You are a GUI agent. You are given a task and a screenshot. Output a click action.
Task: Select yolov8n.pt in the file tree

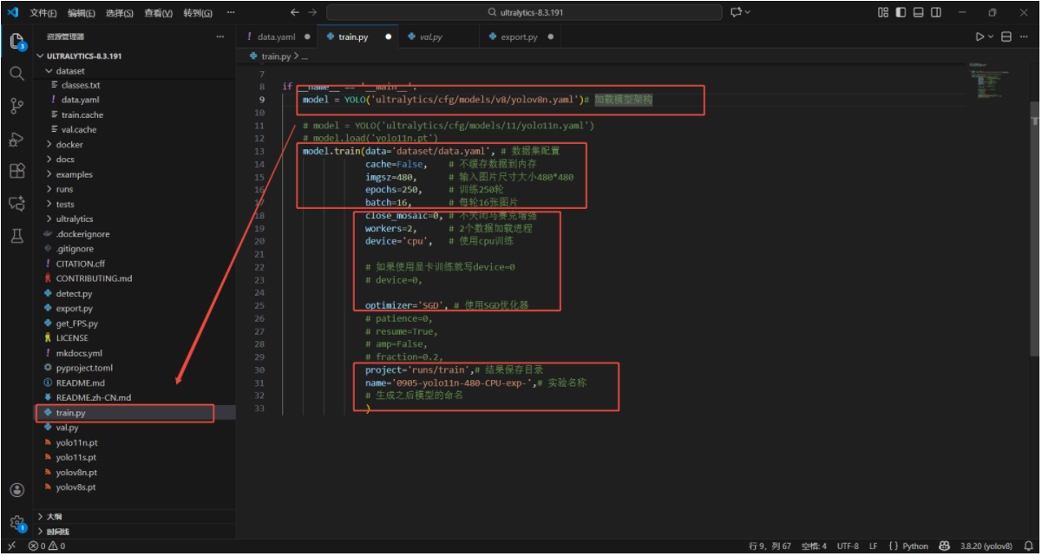(134, 473)
